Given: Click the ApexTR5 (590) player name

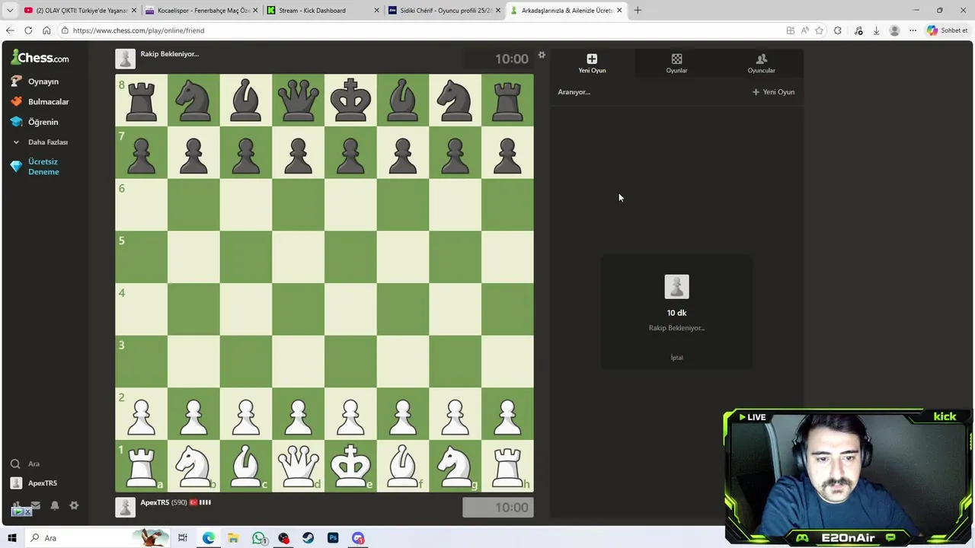Looking at the screenshot, I should 164,502.
